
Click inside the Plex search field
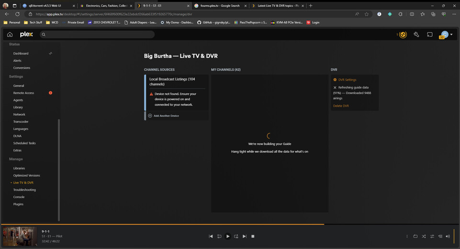pyautogui.click(x=97, y=34)
